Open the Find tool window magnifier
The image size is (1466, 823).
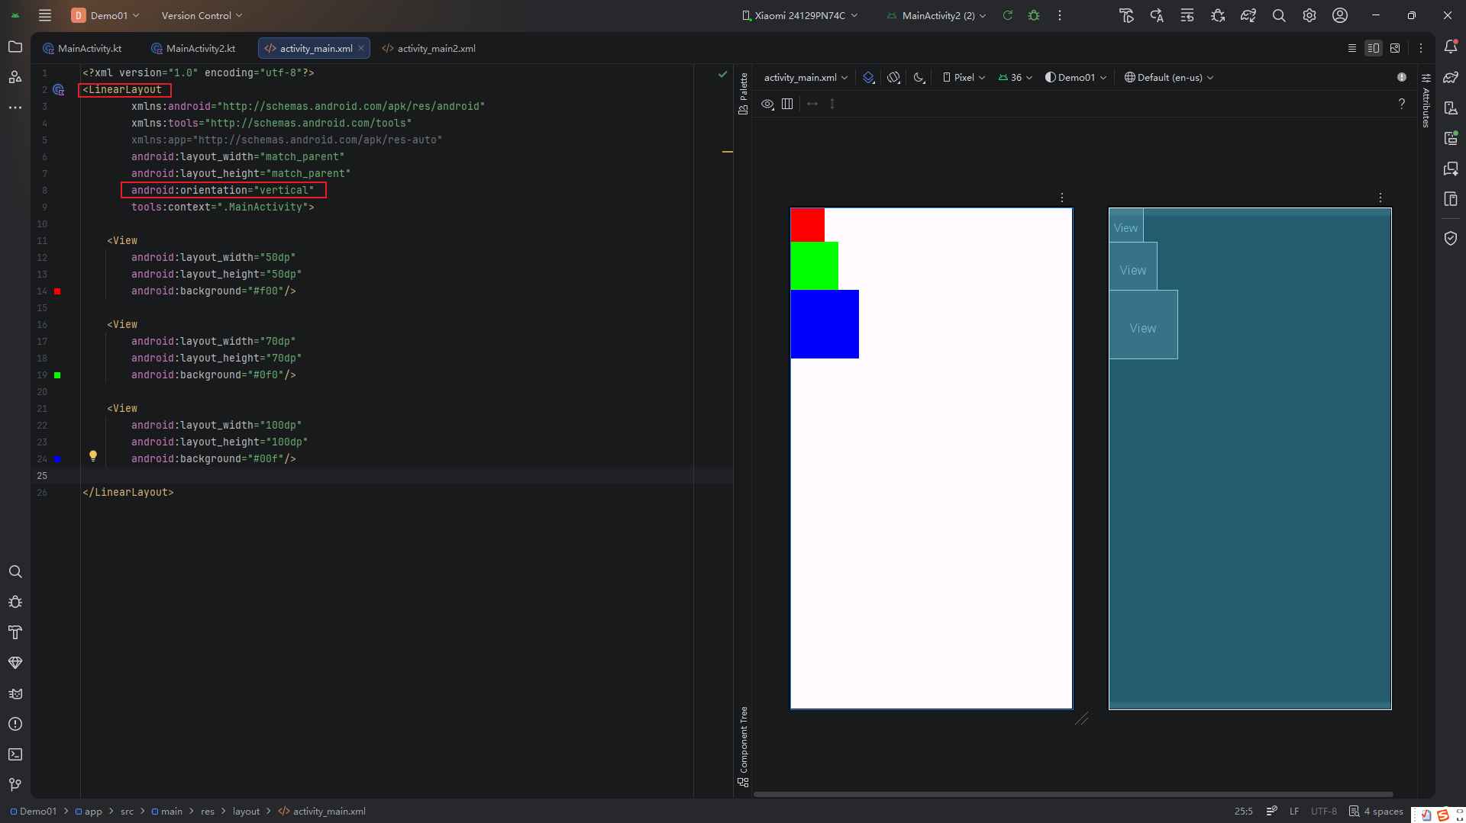coord(15,571)
